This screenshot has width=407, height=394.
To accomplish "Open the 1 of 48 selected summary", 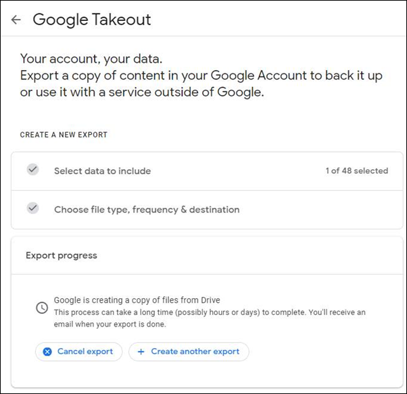I will 357,171.
